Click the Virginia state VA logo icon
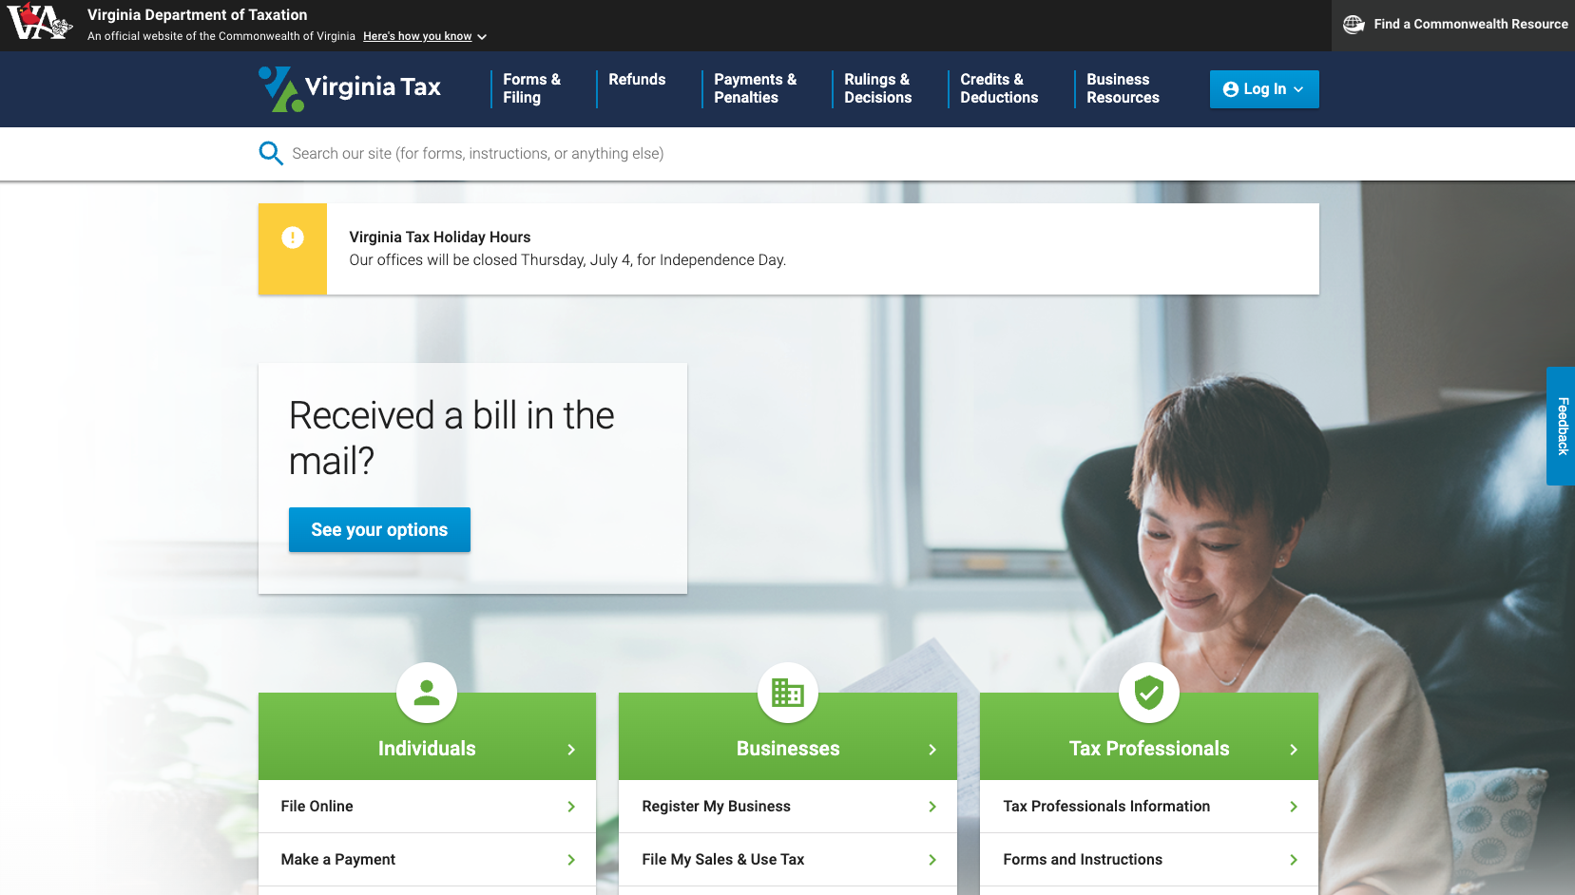The image size is (1575, 895). pos(40,21)
